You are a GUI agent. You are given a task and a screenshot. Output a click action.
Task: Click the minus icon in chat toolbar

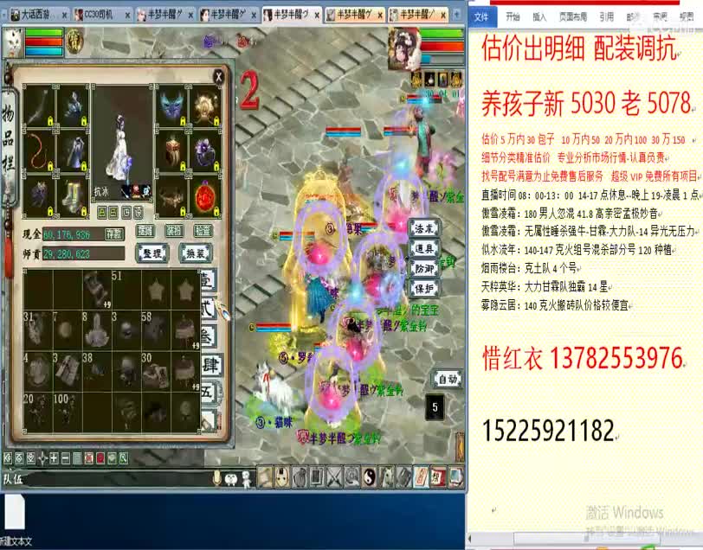66,458
